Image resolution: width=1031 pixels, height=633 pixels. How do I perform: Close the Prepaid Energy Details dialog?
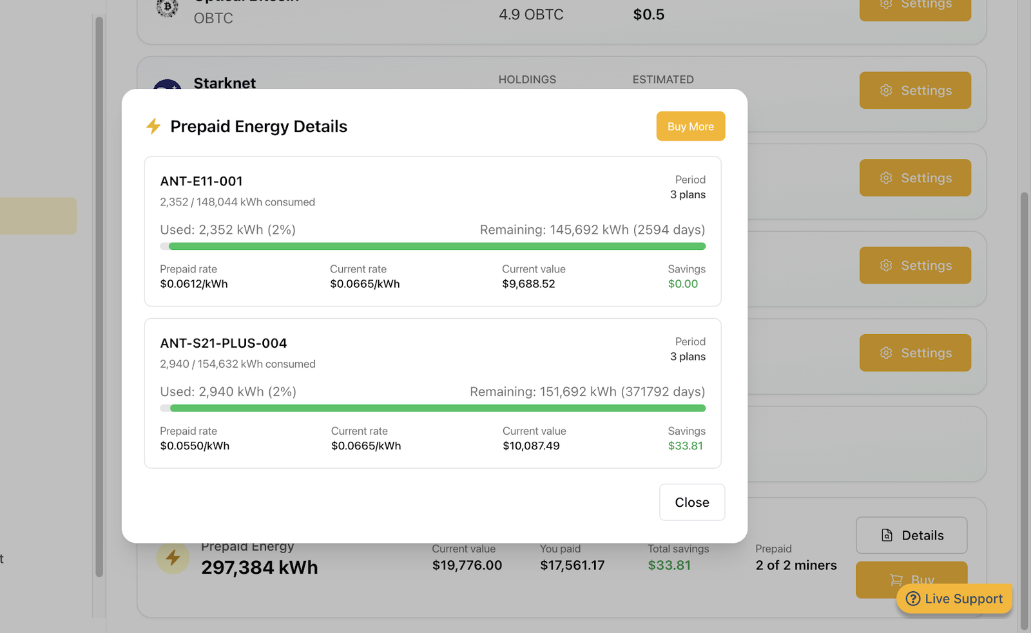[691, 502]
